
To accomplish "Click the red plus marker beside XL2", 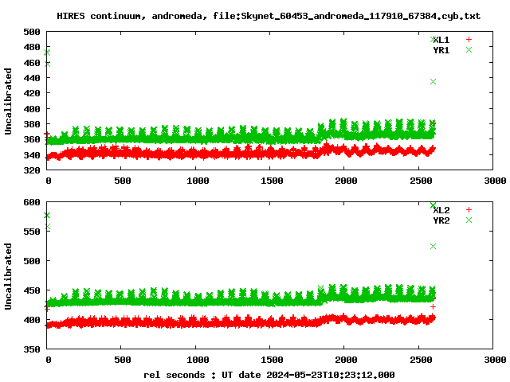I will point(469,210).
